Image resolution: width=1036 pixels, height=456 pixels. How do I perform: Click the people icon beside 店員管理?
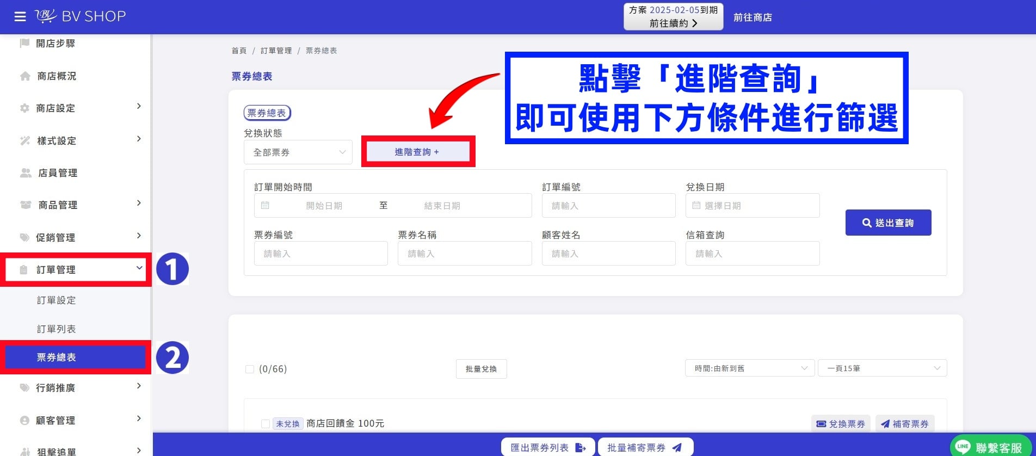[x=26, y=173]
